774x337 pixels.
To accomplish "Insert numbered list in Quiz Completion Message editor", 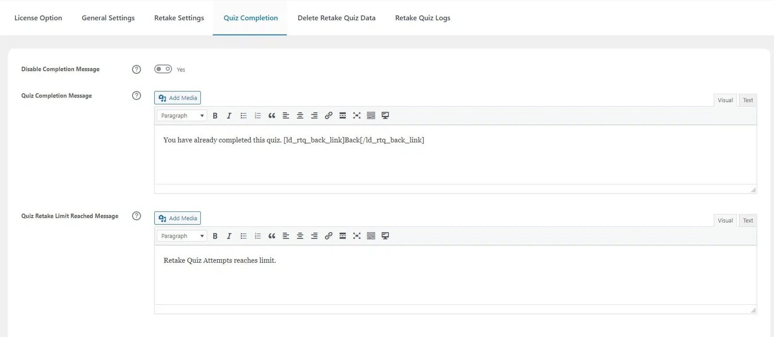I will point(258,115).
